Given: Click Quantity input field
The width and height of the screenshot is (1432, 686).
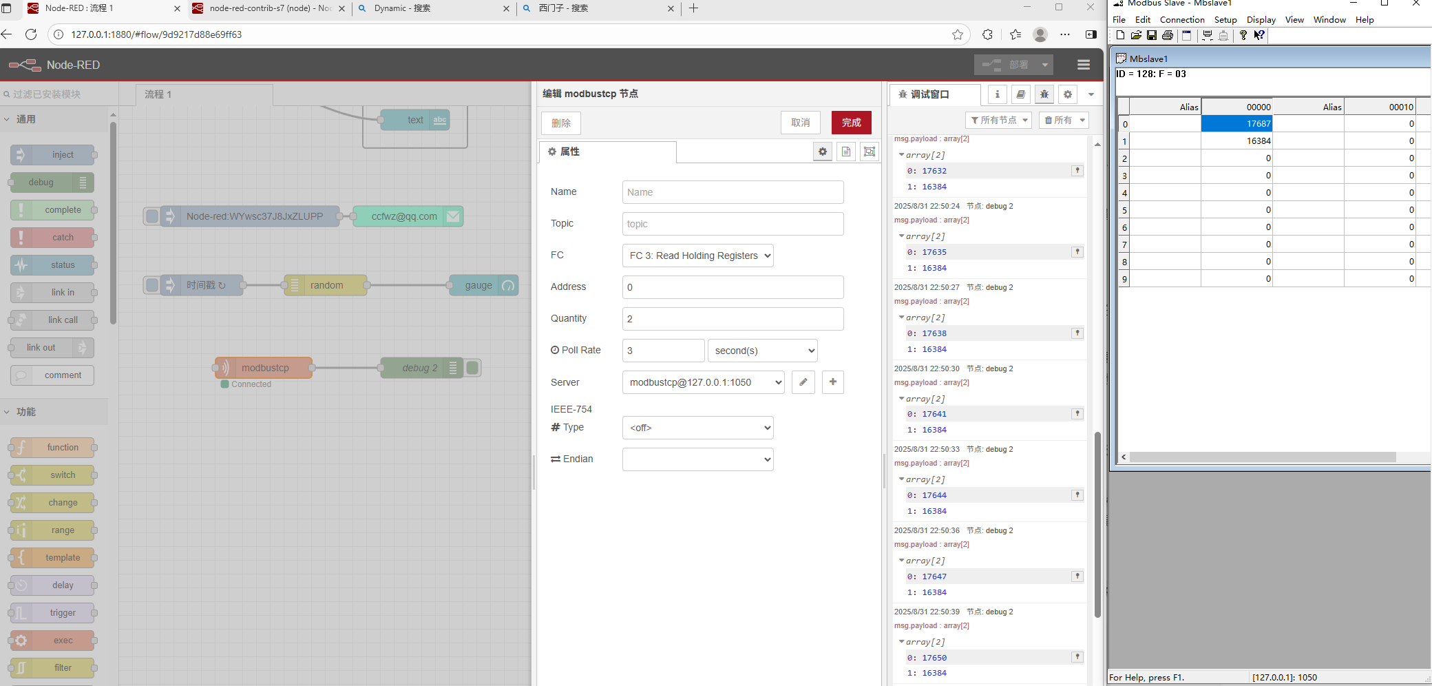Looking at the screenshot, I should click(733, 319).
